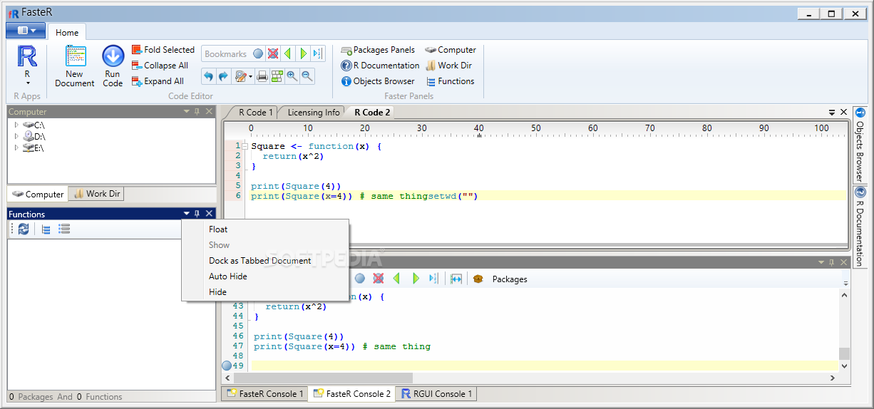Expand the D:\ drive node
This screenshot has height=409, width=874.
[x=17, y=137]
